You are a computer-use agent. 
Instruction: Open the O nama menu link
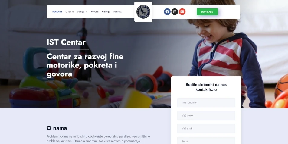click(x=70, y=12)
